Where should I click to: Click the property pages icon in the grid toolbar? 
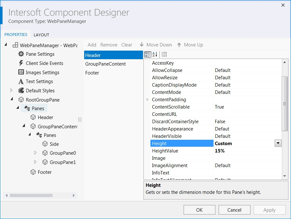click(164, 54)
